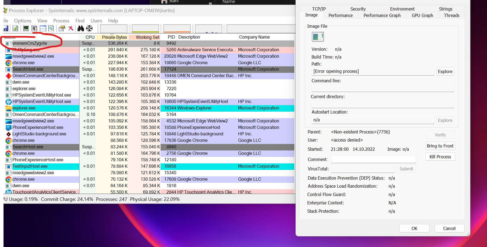The width and height of the screenshot is (487, 247).
Task: Click the SearchHost.exe icon for PID 17124
Action: click(x=9, y=69)
